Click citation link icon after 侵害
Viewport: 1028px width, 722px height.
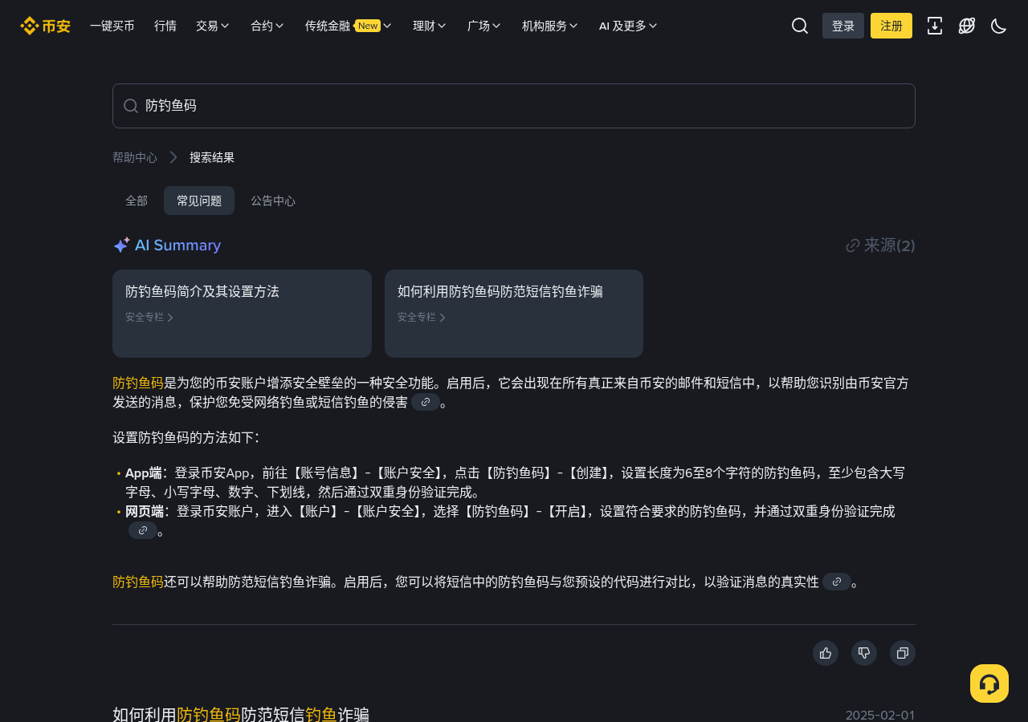tap(426, 402)
